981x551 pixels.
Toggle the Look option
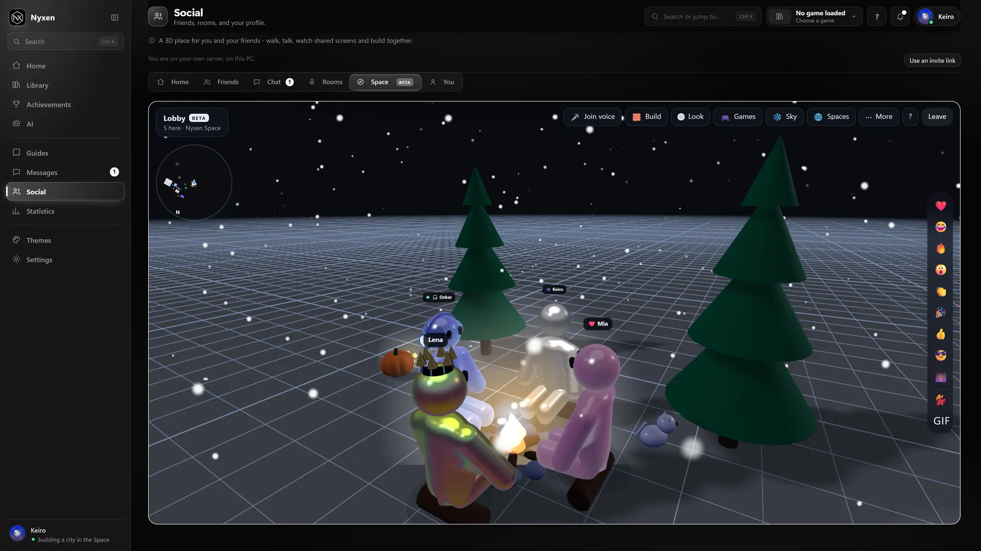[690, 117]
